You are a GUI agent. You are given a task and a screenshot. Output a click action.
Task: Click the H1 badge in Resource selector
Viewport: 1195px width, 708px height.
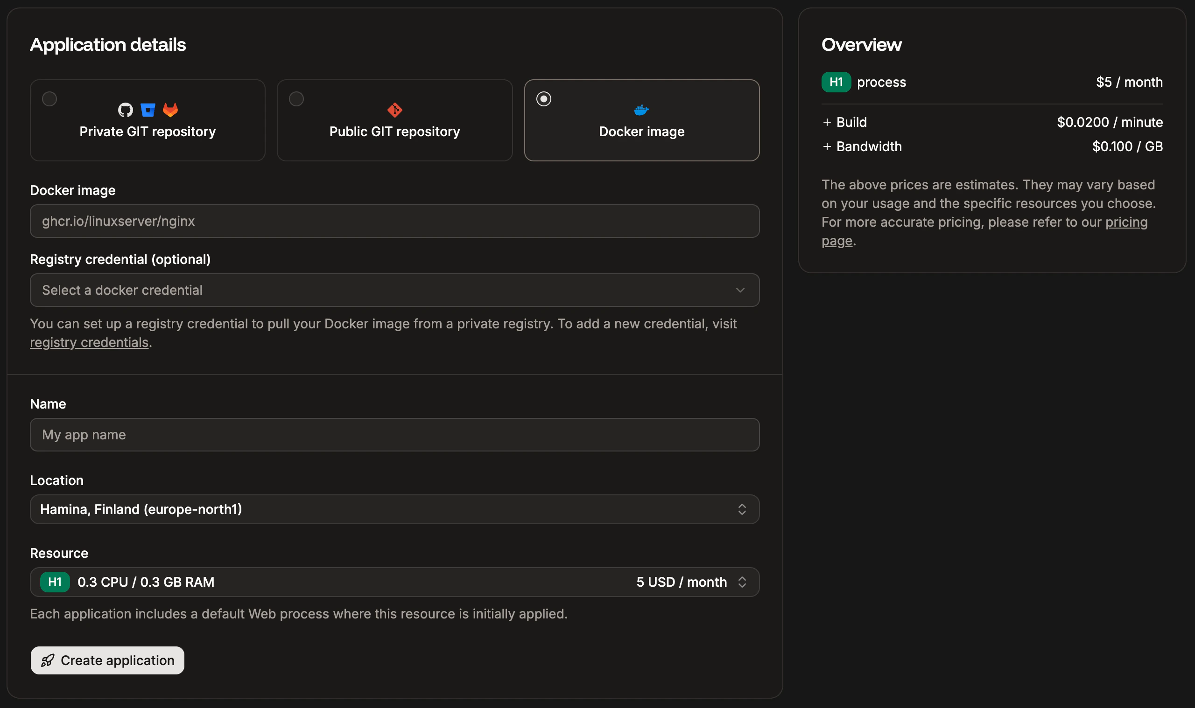pyautogui.click(x=55, y=582)
